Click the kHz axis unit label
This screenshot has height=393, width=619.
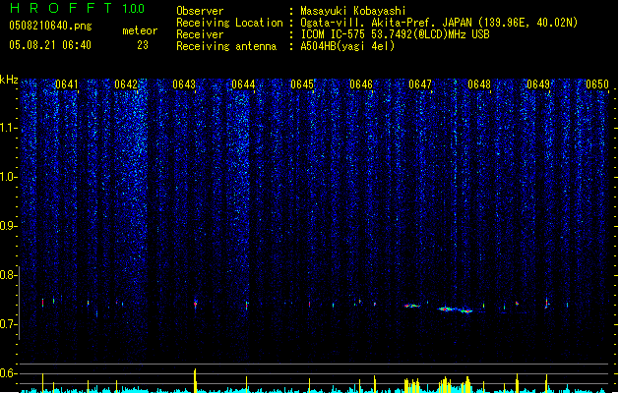(x=9, y=80)
